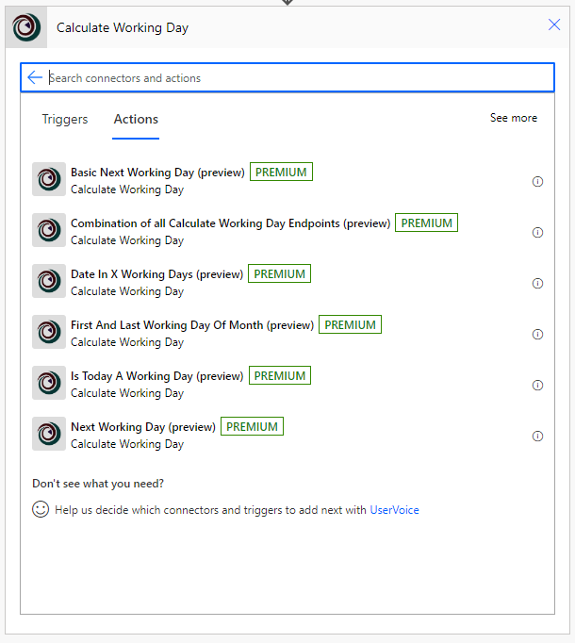The width and height of the screenshot is (575, 643).
Task: Click See more link
Action: click(x=514, y=118)
